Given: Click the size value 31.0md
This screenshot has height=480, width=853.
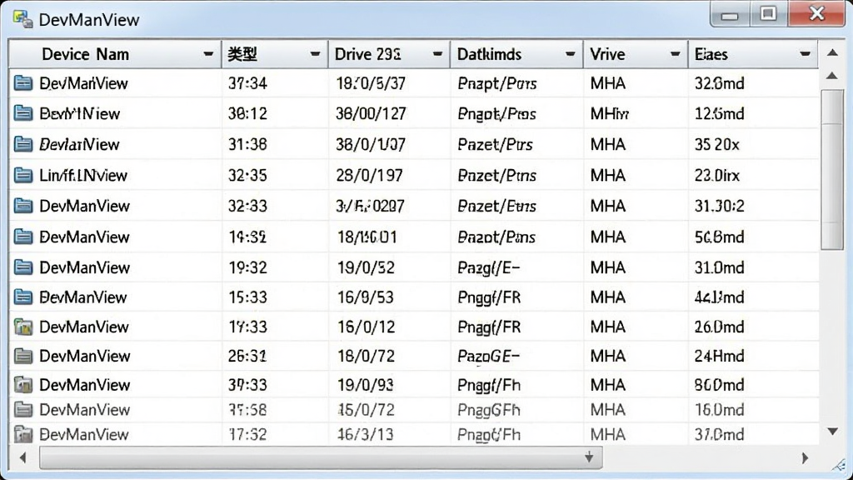Looking at the screenshot, I should (719, 267).
